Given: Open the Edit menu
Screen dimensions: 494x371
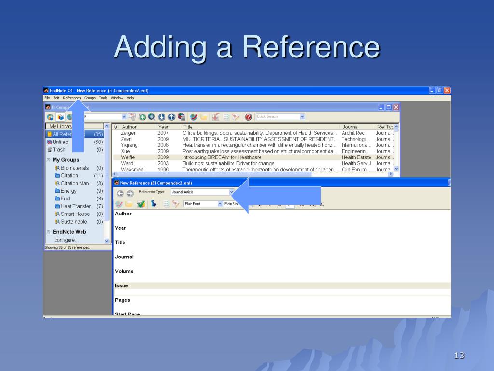Looking at the screenshot, I should point(56,98).
